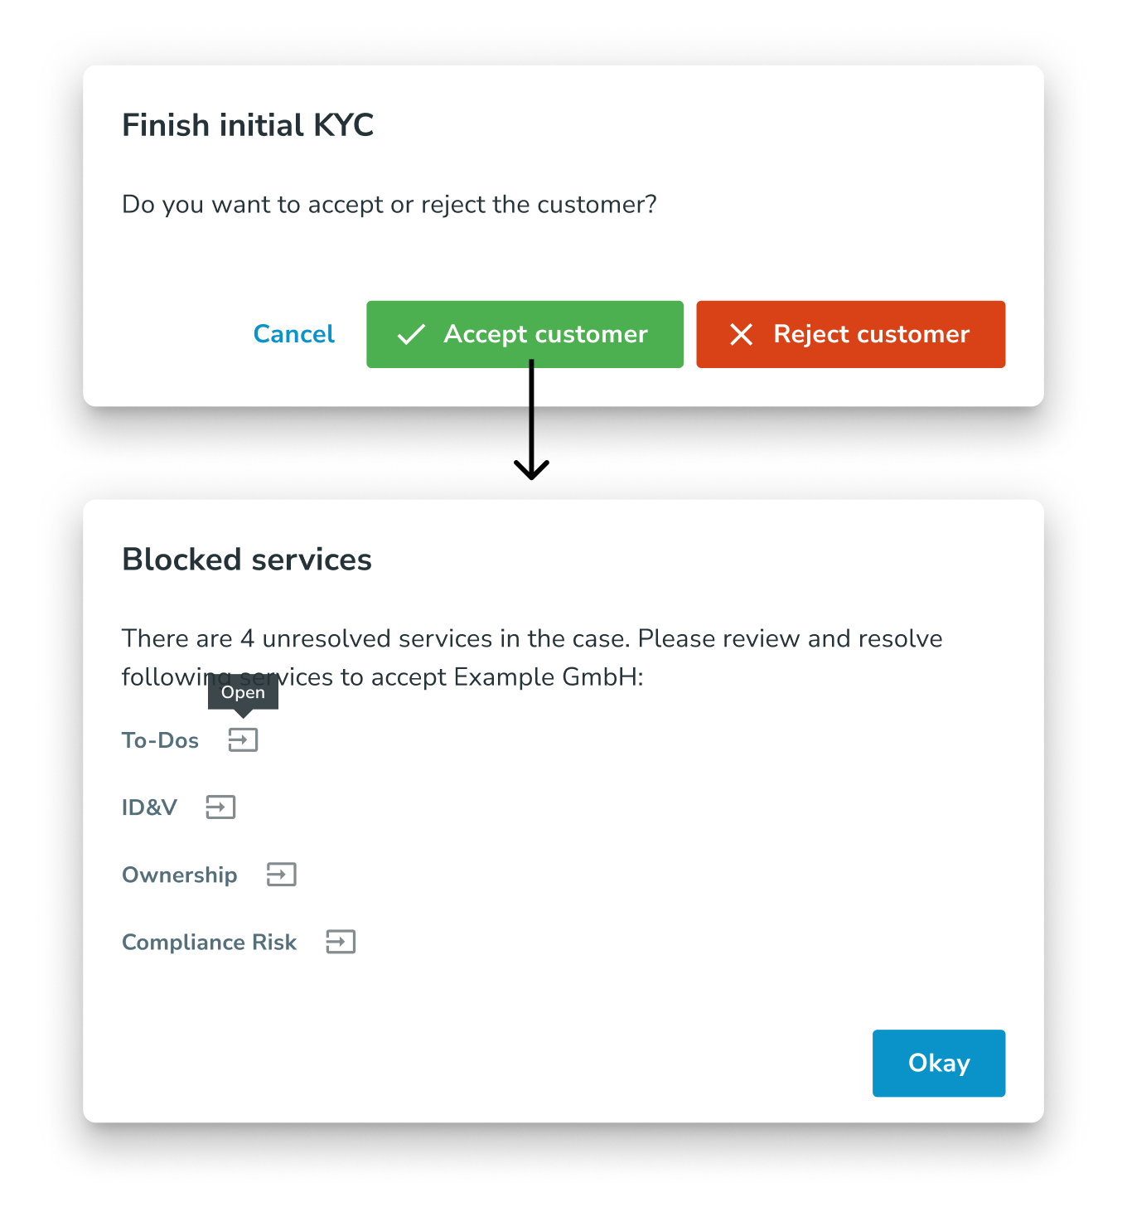Click the downward arrow between dialogs
1127x1212 pixels.
click(531, 423)
